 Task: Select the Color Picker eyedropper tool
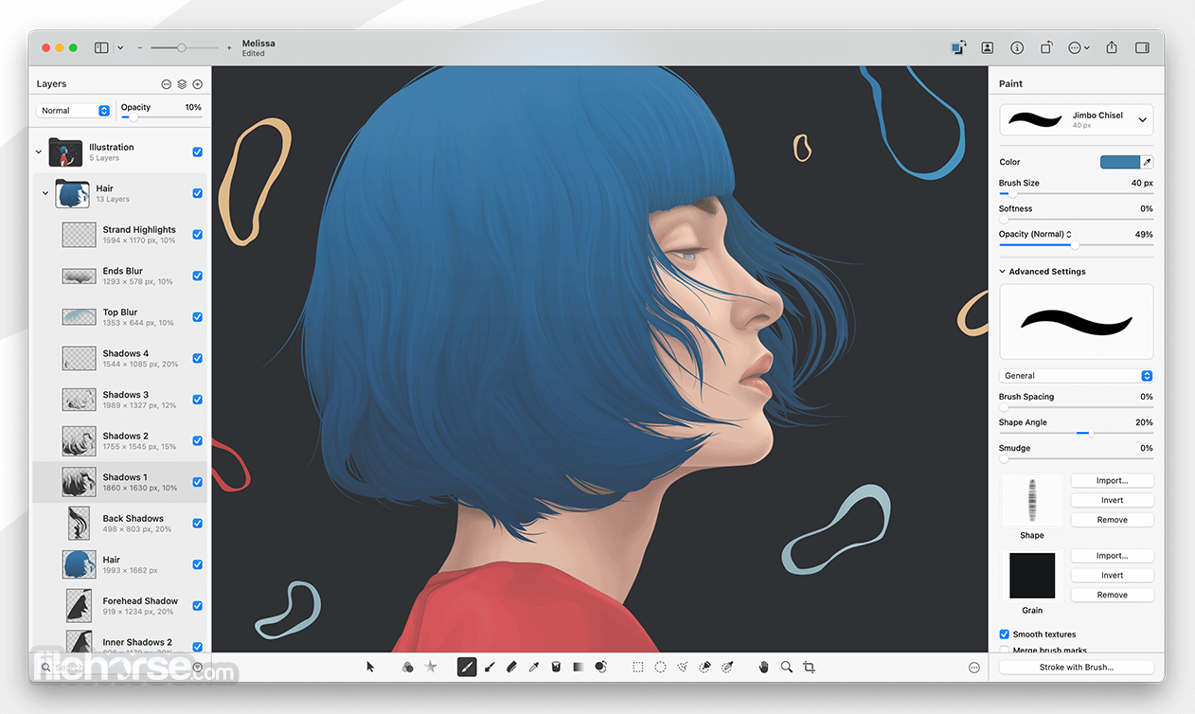click(x=534, y=667)
